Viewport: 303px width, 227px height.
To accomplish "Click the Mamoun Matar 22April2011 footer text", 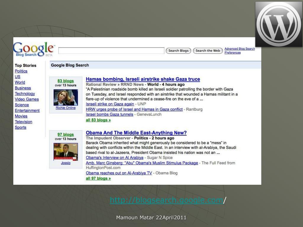I will (x=151, y=218).
